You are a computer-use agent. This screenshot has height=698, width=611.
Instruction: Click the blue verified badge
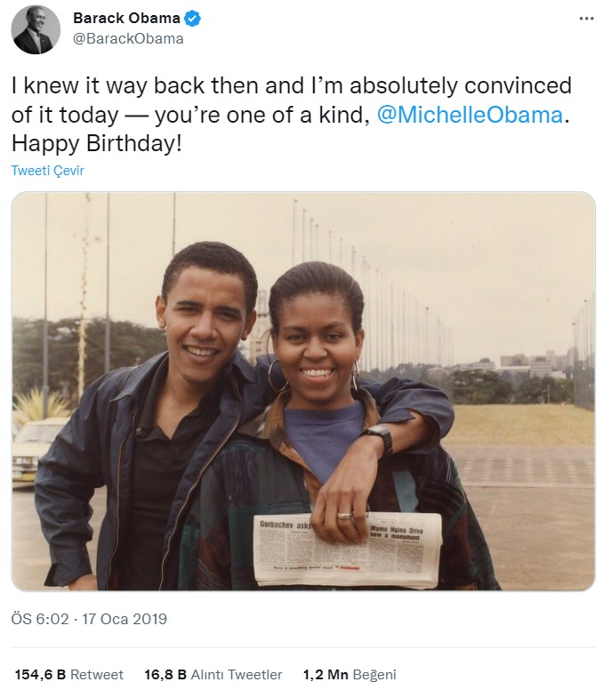pyautogui.click(x=192, y=19)
